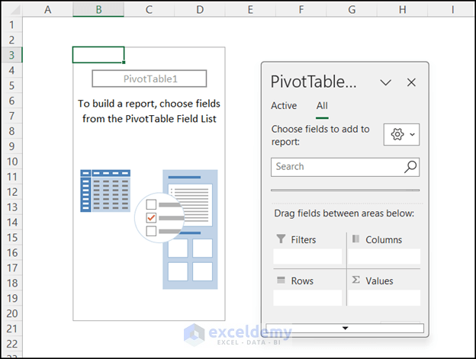Close the PivotTable Fields pane
Screen dimensions: 476x359
411,82
